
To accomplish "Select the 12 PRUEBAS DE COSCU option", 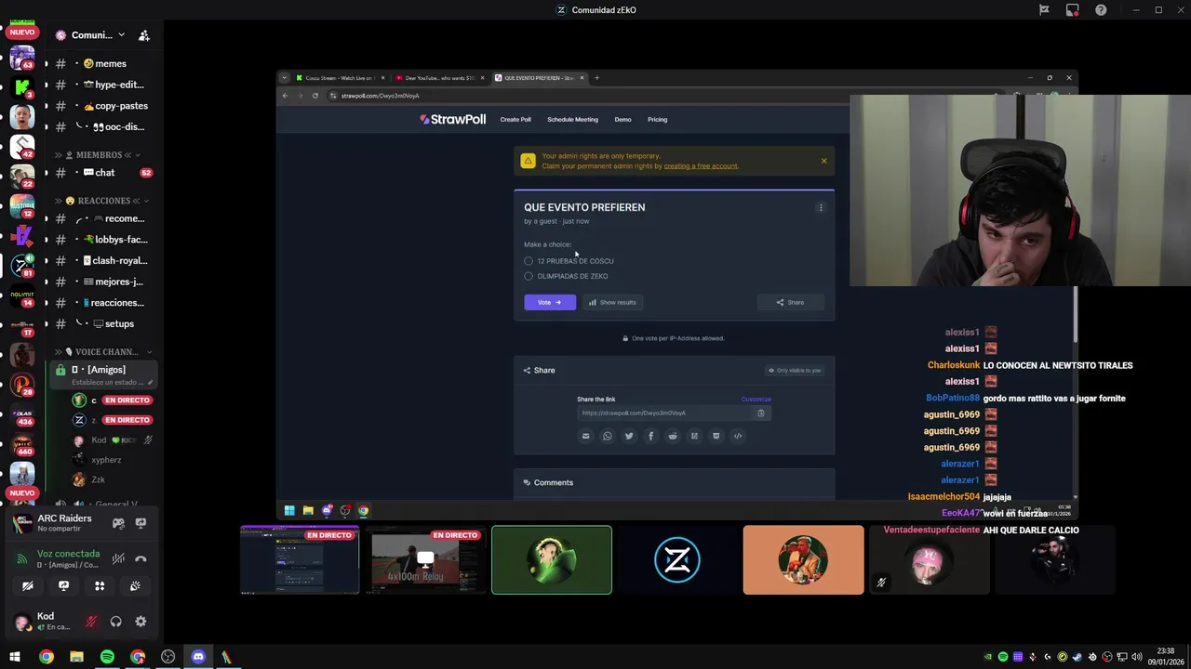I will point(569,261).
